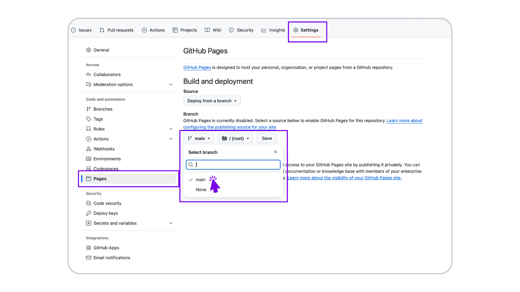Open Environments settings page
Viewport: 520px width, 292px height.
pos(130,159)
